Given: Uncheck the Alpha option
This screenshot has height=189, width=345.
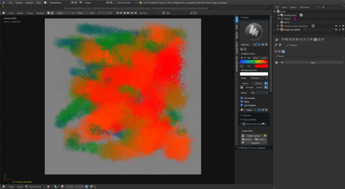Looking at the screenshot, I should (x=242, y=102).
